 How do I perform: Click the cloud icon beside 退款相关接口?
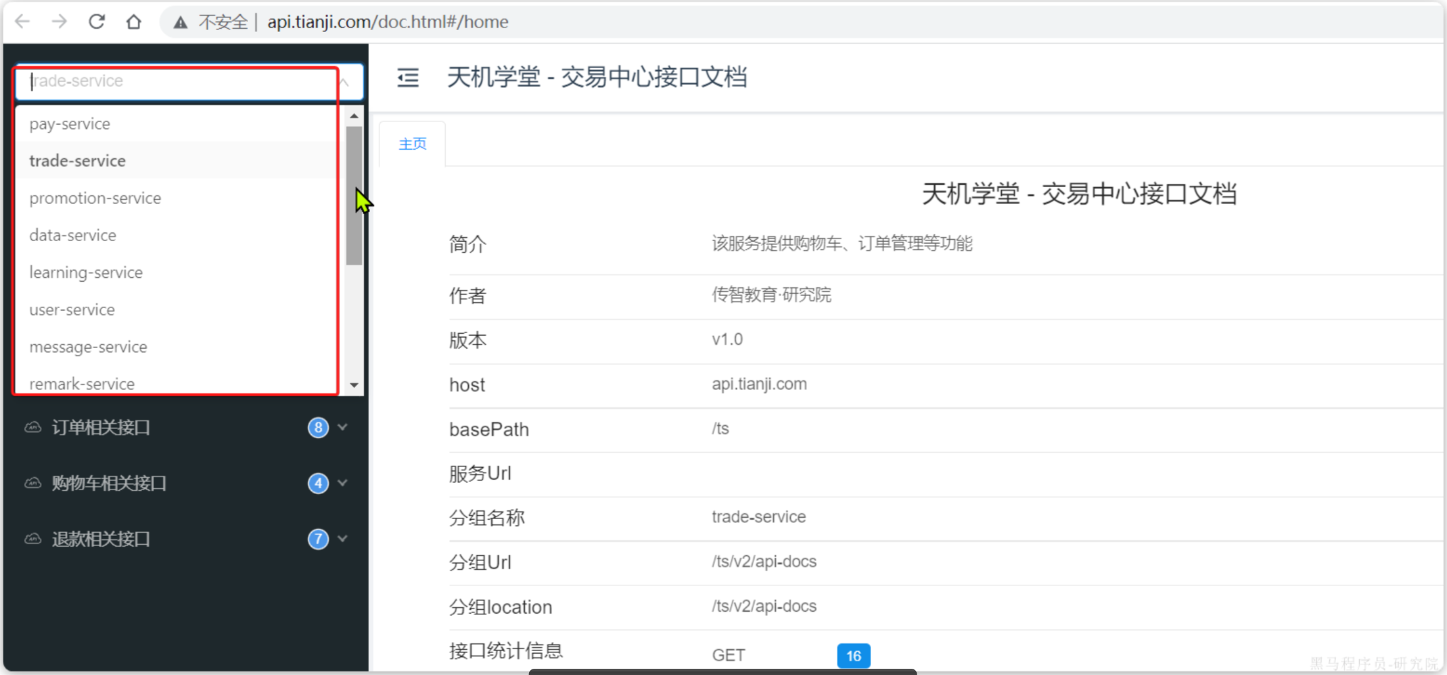click(x=33, y=539)
